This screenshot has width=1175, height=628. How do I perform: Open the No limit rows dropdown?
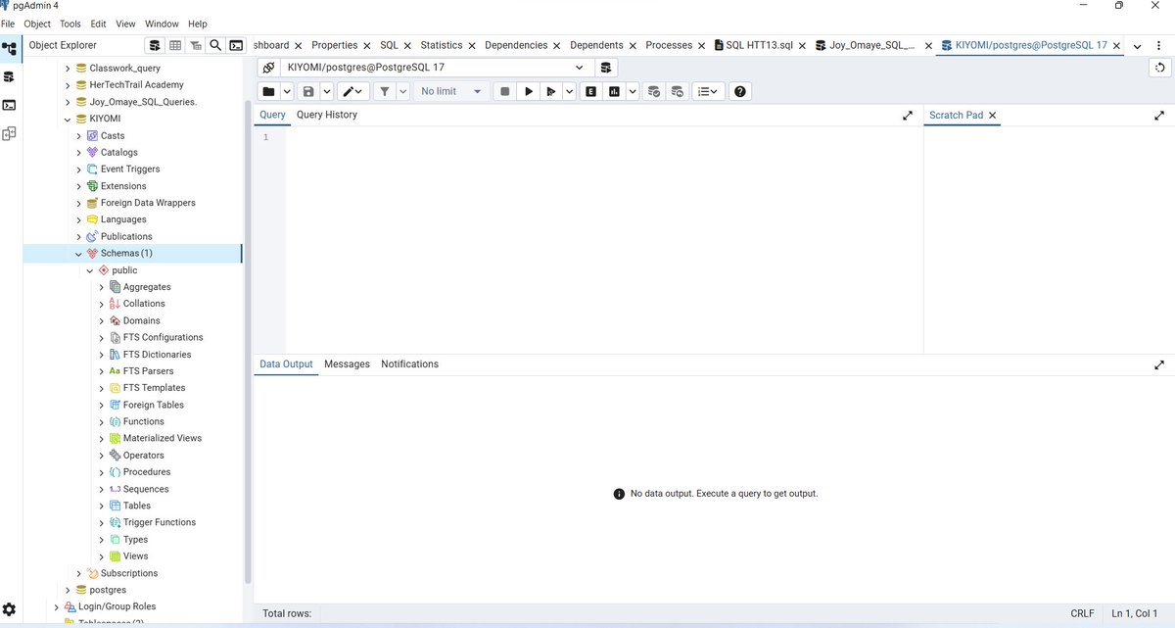pyautogui.click(x=452, y=91)
